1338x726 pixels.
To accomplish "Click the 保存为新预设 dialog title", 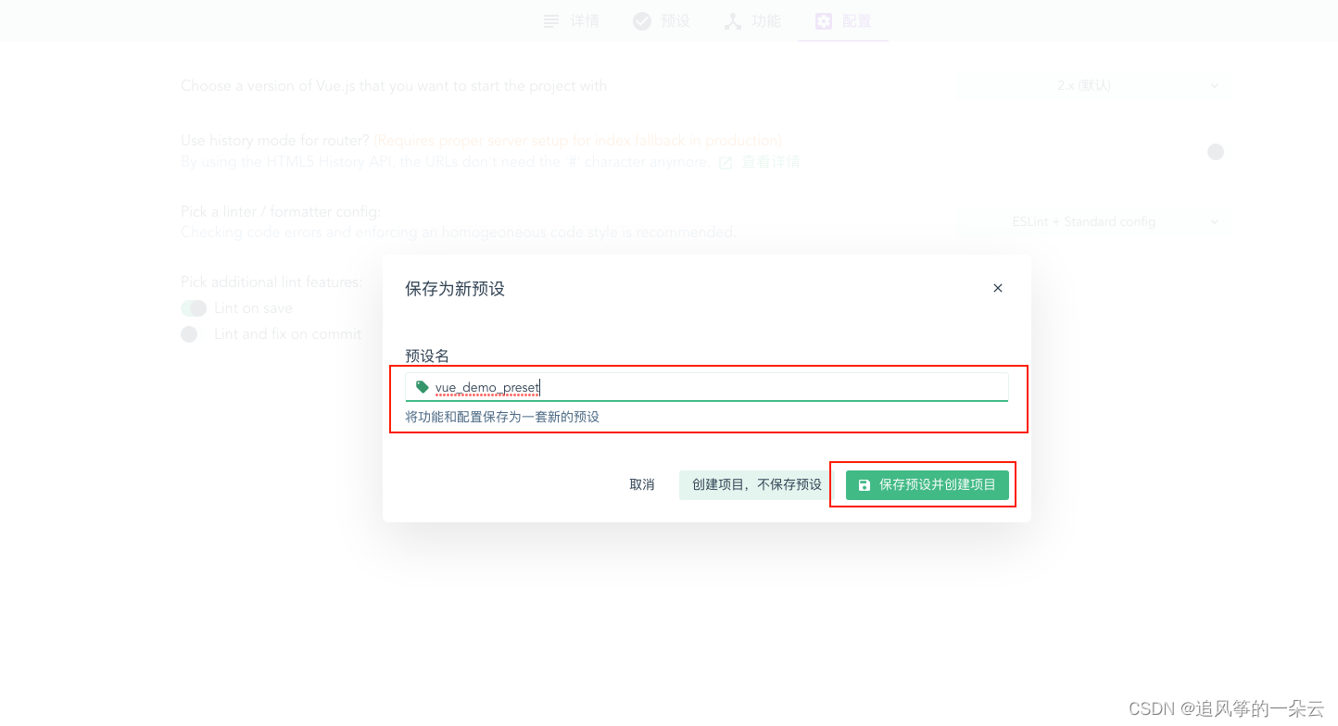I will [455, 289].
